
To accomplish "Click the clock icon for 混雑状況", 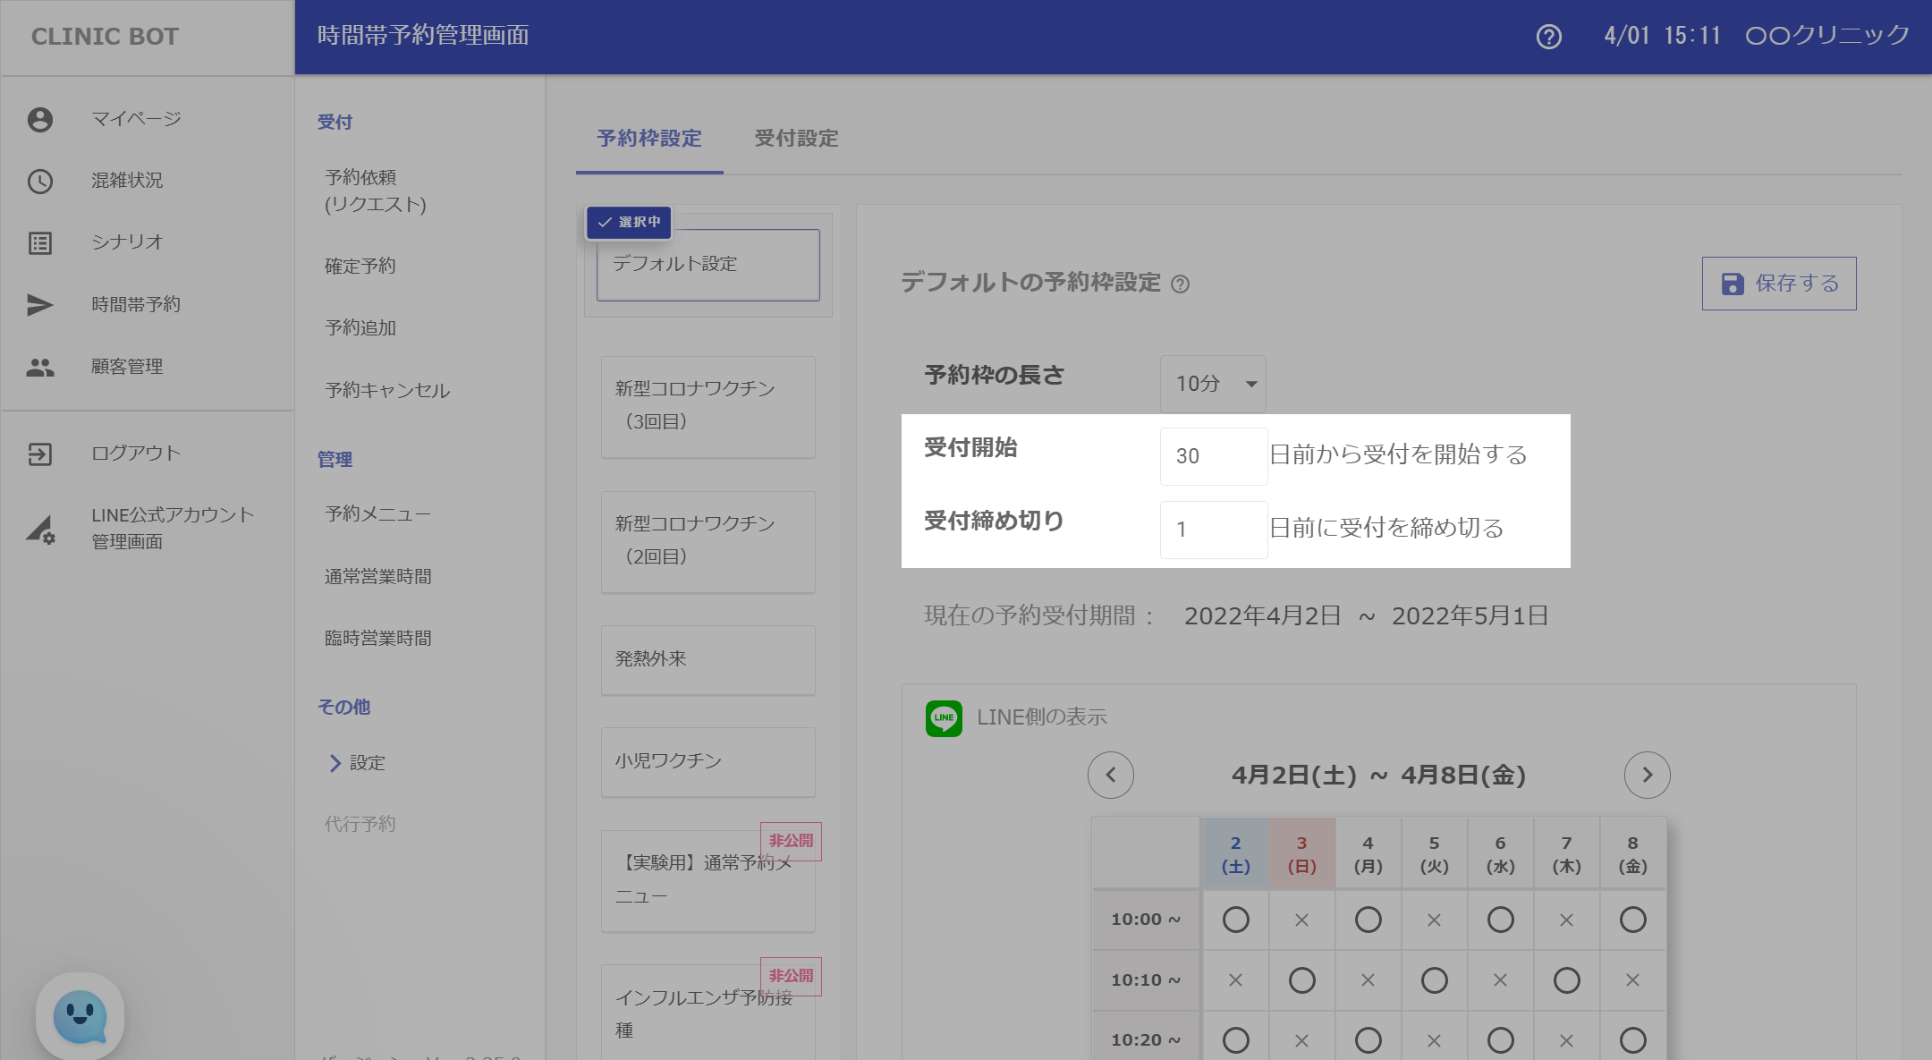I will (x=40, y=182).
